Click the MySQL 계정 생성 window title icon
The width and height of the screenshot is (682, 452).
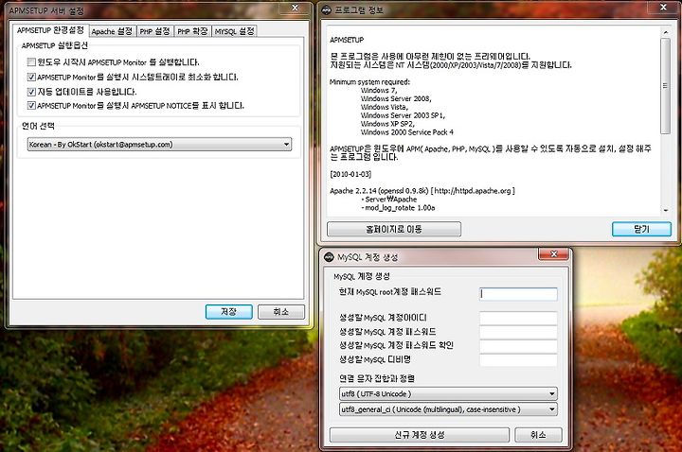(x=329, y=257)
